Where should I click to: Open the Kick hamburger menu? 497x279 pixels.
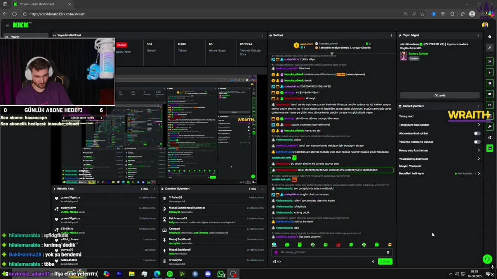click(7, 25)
